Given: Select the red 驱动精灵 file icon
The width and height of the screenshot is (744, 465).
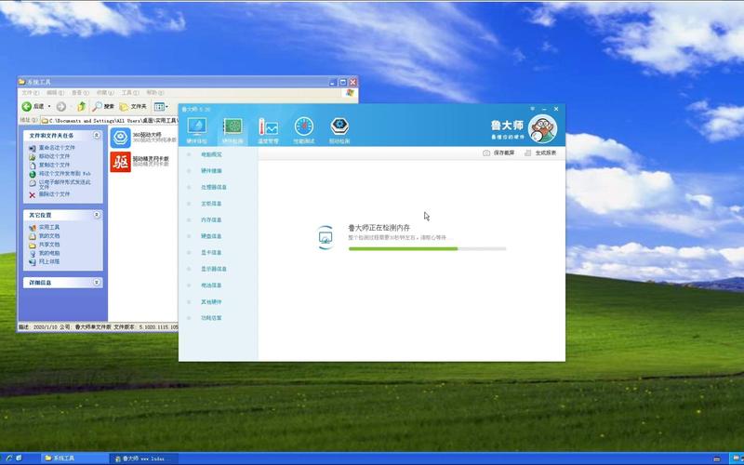Looking at the screenshot, I should coord(120,163).
